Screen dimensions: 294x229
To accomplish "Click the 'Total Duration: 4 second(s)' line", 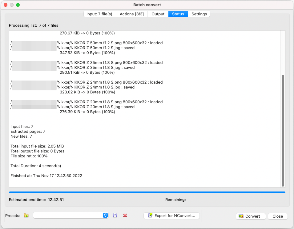I will point(36,166).
